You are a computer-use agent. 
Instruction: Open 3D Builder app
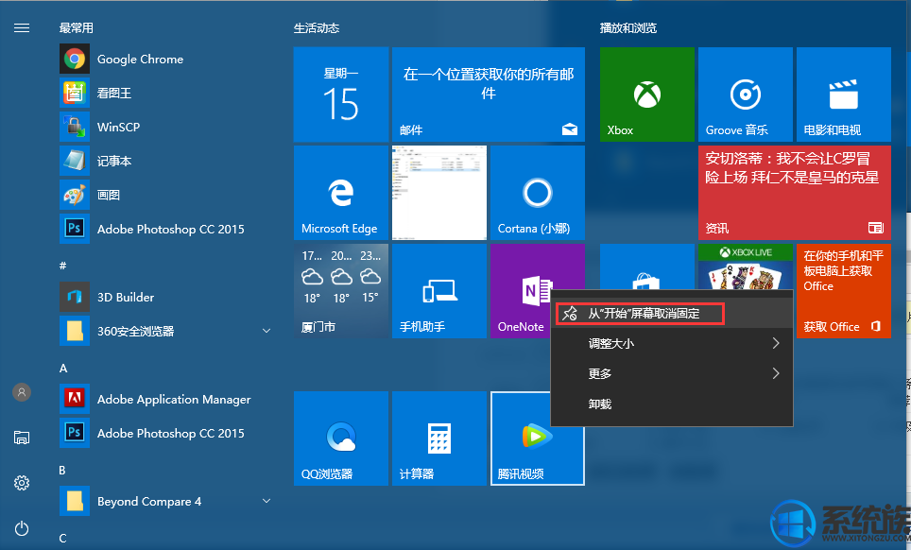coord(165,297)
